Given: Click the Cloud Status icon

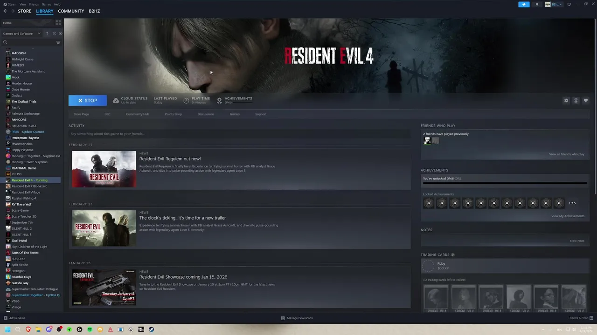Looking at the screenshot, I should click(116, 100).
